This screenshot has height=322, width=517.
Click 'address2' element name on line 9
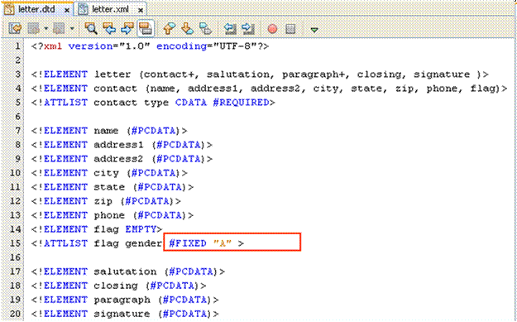pyautogui.click(x=118, y=159)
